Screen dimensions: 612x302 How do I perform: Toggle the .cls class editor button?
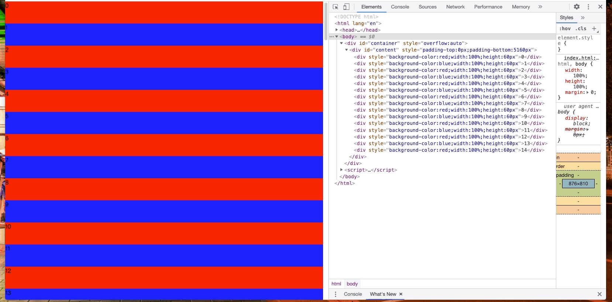point(581,28)
